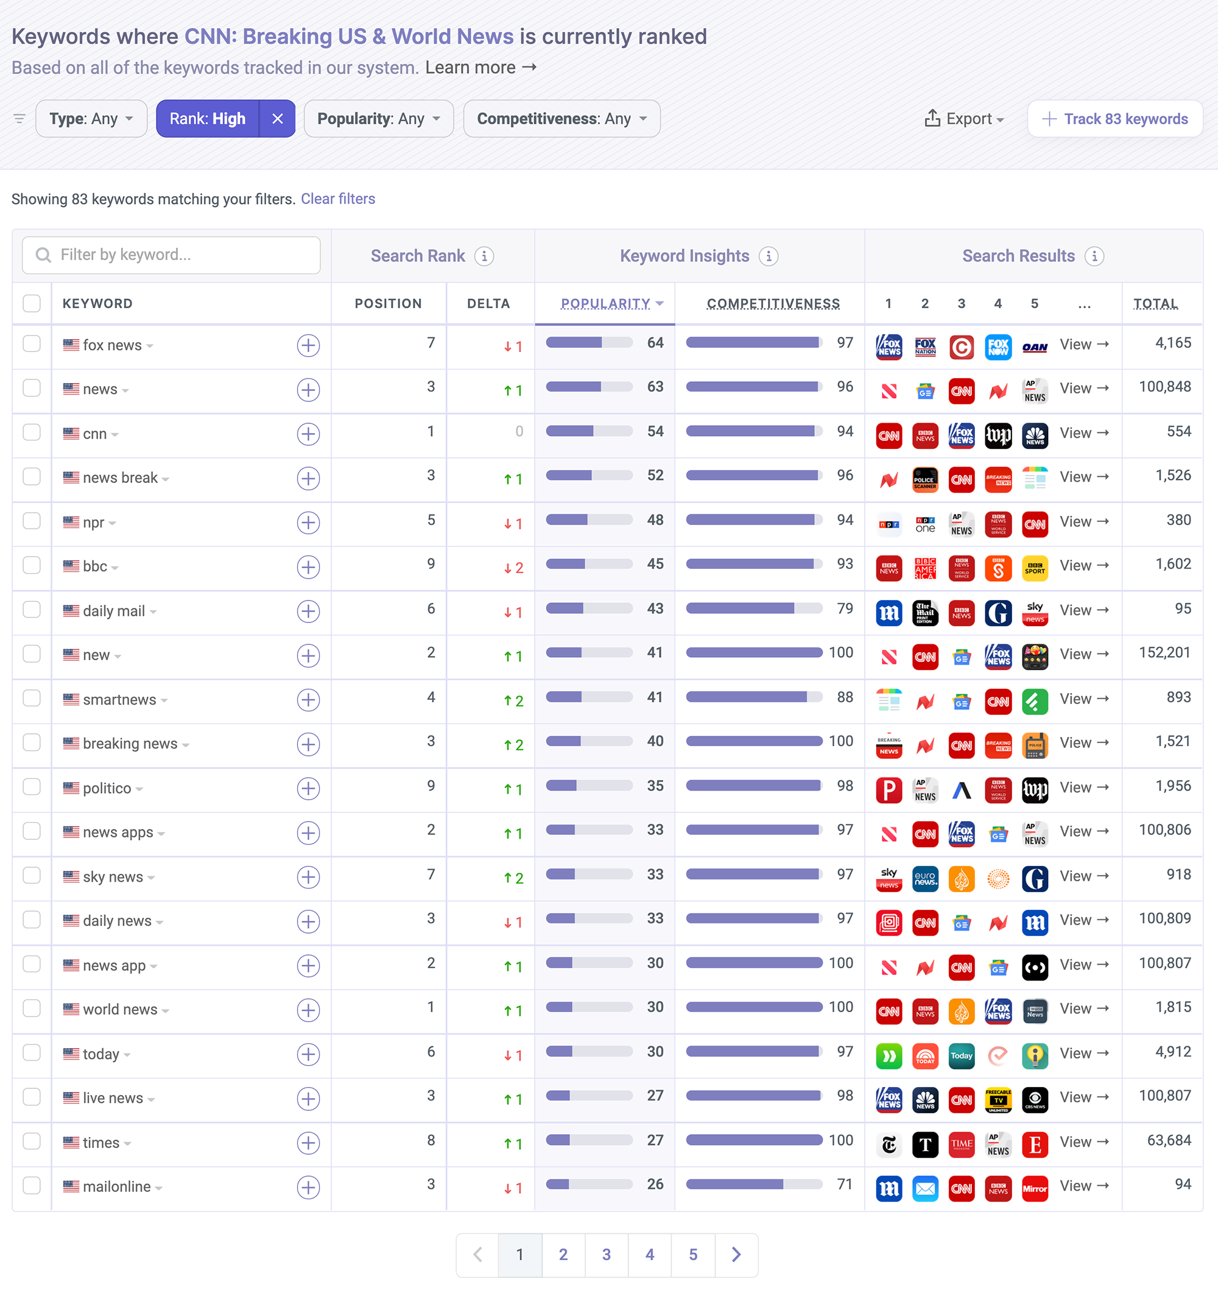
Task: Click the Today app icon in today row
Action: (x=962, y=1055)
